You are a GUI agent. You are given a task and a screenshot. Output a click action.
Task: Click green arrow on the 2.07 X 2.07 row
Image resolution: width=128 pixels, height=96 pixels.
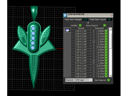(106, 52)
